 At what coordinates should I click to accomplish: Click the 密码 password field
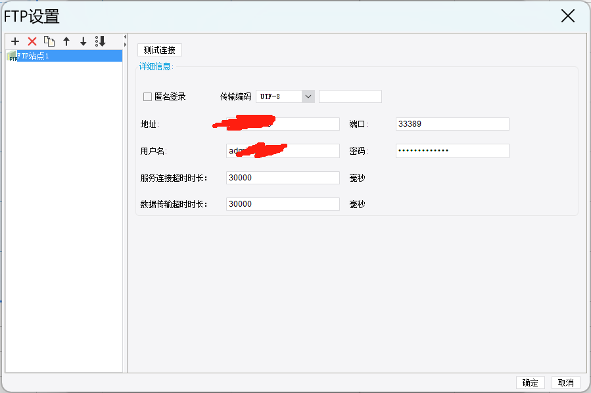[x=452, y=151]
